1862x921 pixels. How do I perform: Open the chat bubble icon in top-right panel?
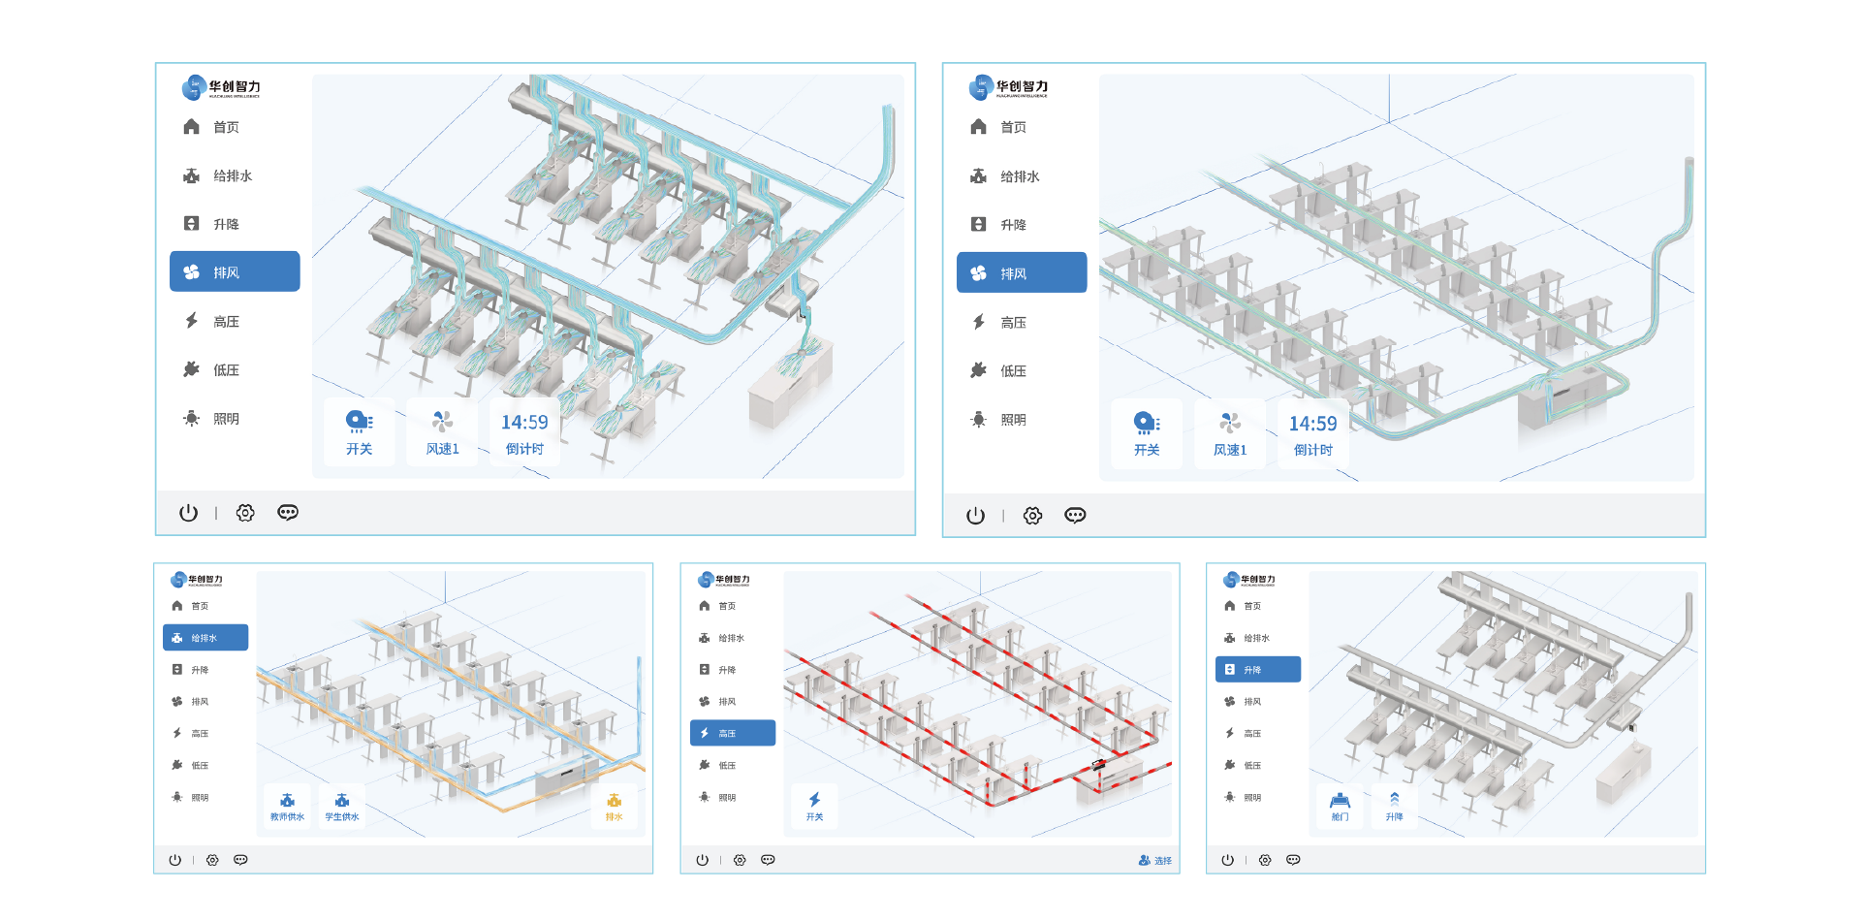tap(1075, 516)
